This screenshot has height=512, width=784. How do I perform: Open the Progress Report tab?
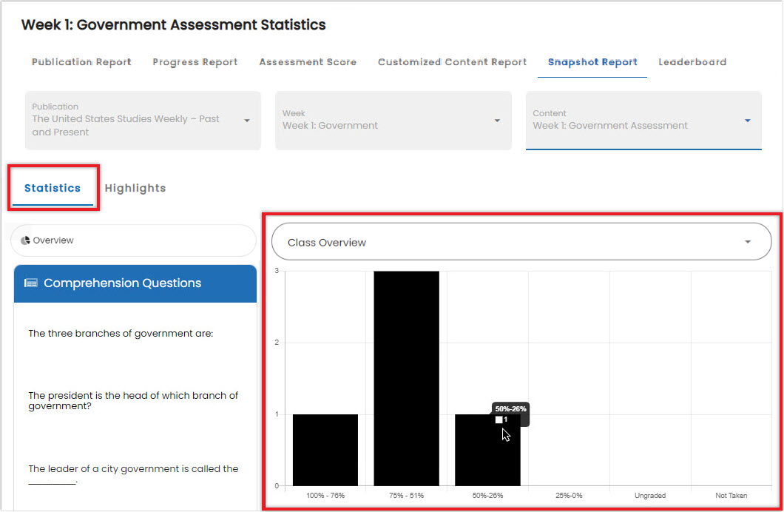click(195, 62)
